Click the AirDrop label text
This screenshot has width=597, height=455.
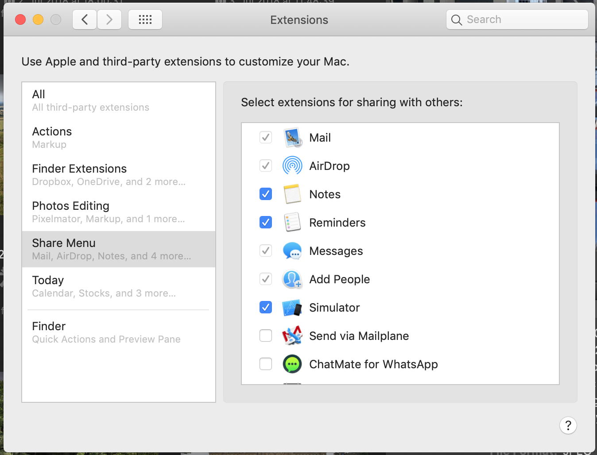[x=330, y=166]
